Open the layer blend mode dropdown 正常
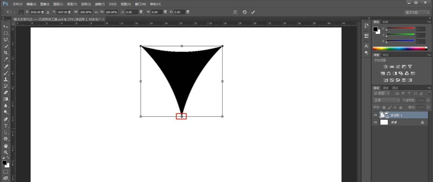The image size is (433, 182). [x=387, y=100]
